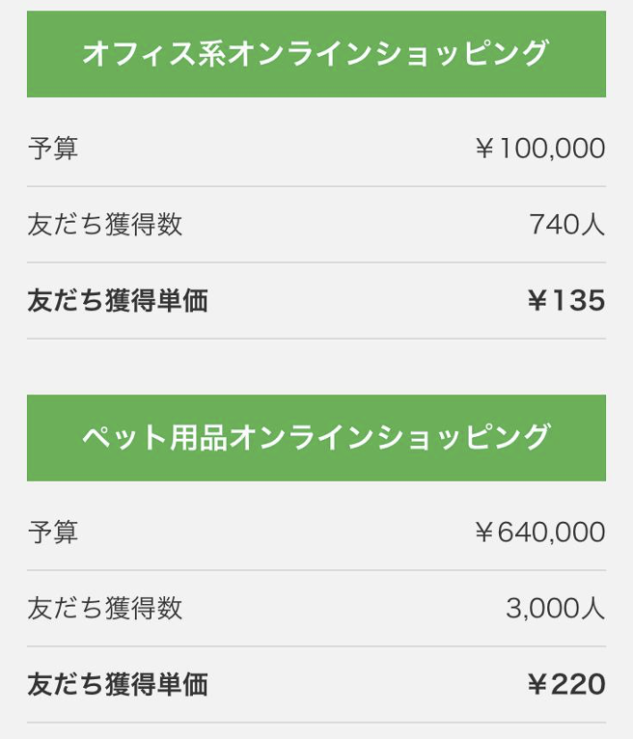
Task: Click the ¥100,000 budget value
Action: click(x=540, y=149)
